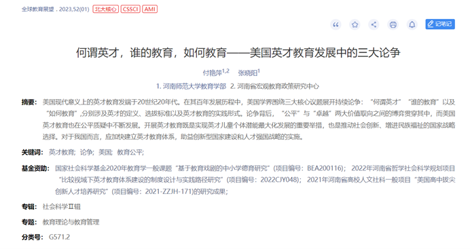The image size is (470, 249).
Task: Open issue link 2023,52(01)
Action: pyautogui.click(x=74, y=9)
